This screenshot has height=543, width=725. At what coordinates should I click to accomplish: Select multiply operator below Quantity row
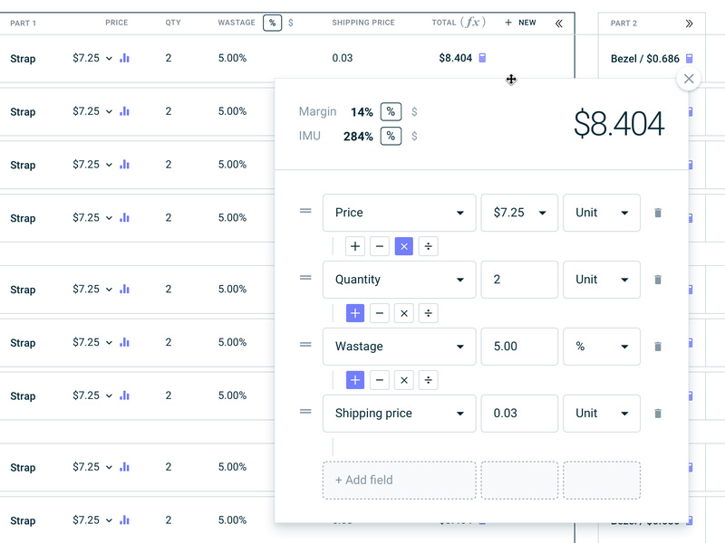coord(404,313)
